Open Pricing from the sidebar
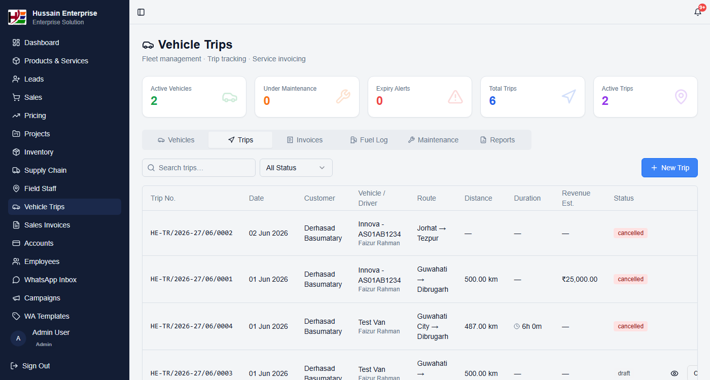The height and width of the screenshot is (380, 710). tap(64, 116)
